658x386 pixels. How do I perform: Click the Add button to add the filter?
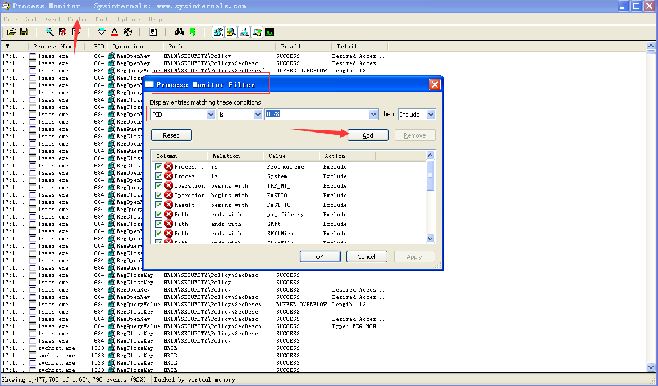(368, 135)
